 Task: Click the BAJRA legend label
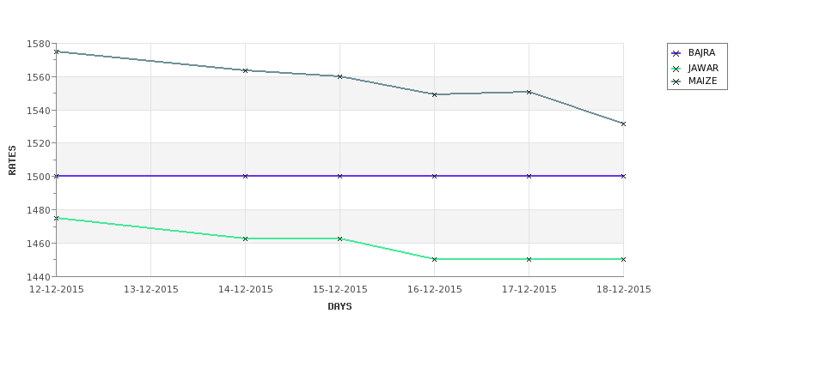pyautogui.click(x=701, y=53)
